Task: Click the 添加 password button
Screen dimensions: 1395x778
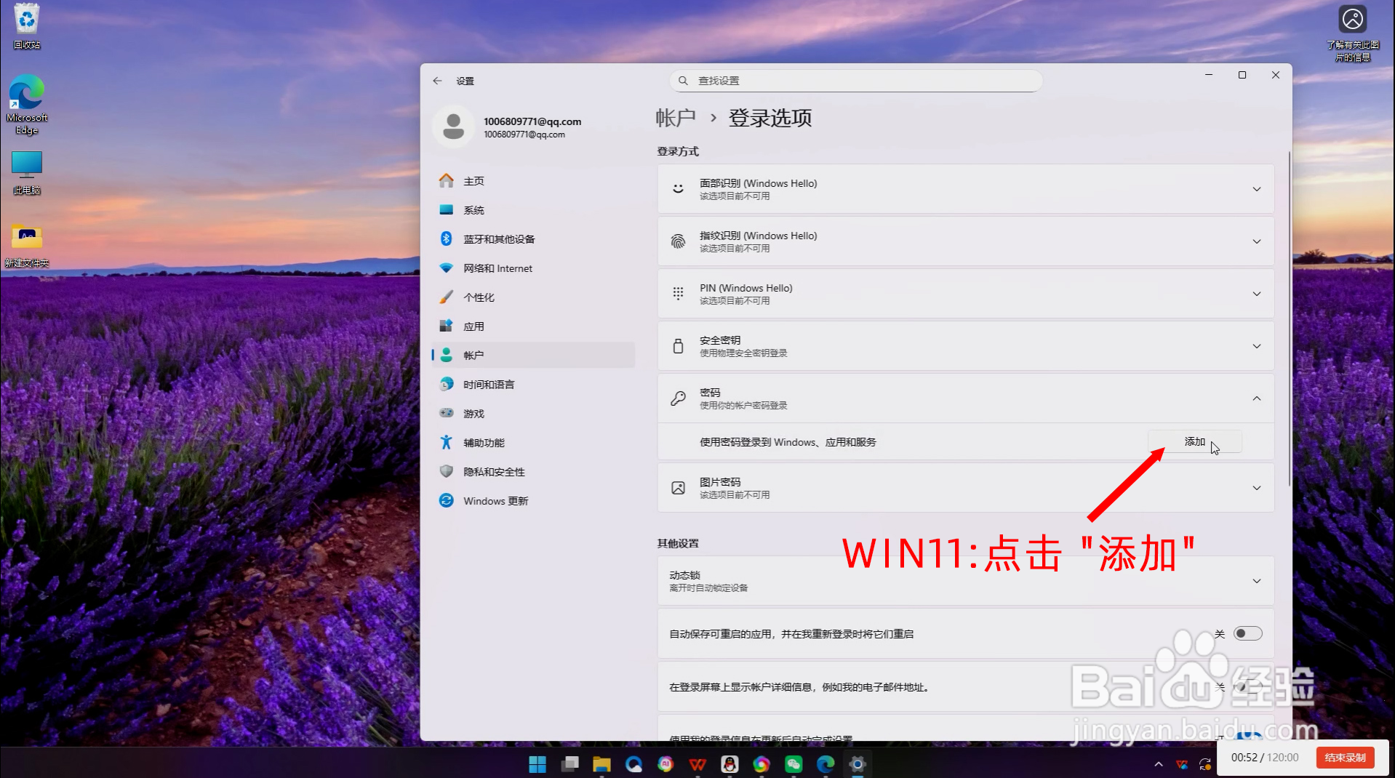Action: point(1194,441)
